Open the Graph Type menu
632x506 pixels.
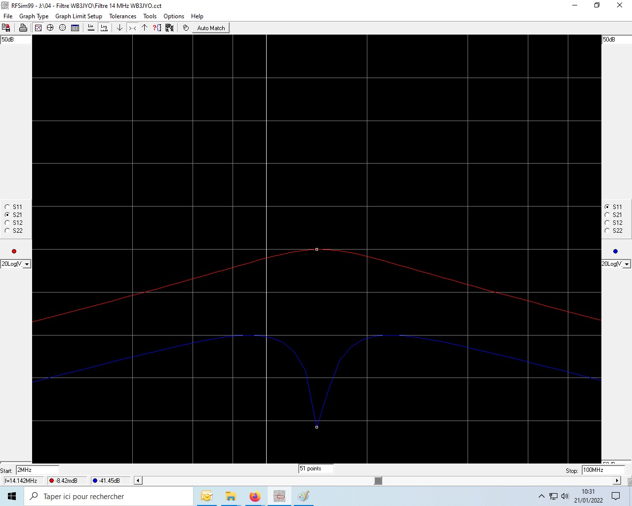(34, 16)
